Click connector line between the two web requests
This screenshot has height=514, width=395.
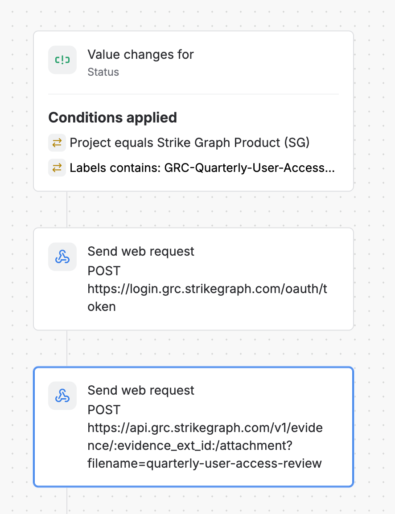coord(67,348)
